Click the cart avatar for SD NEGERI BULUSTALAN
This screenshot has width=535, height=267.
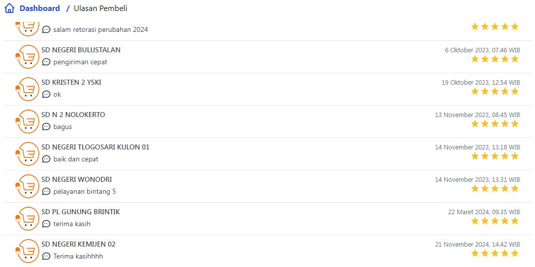(x=28, y=56)
